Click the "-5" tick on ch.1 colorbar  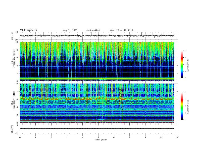coord(185,64)
